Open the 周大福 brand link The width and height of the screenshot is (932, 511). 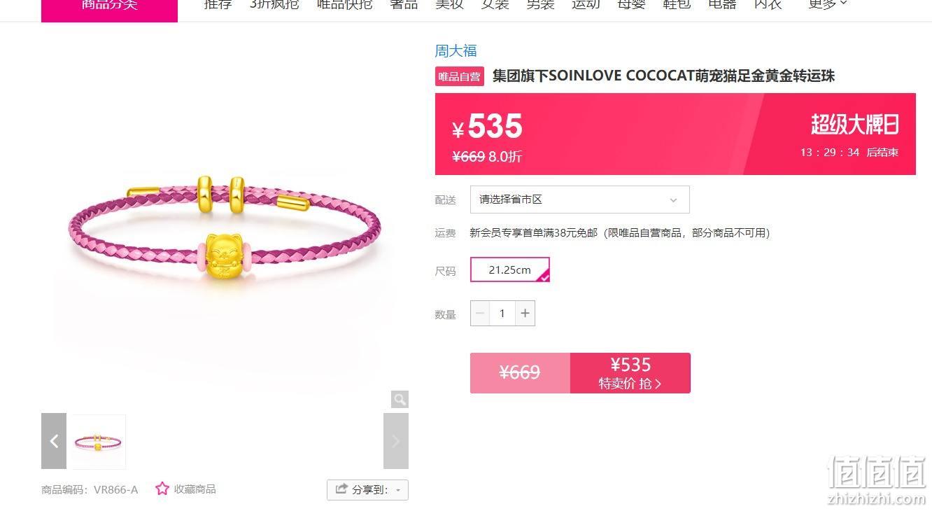pos(456,50)
